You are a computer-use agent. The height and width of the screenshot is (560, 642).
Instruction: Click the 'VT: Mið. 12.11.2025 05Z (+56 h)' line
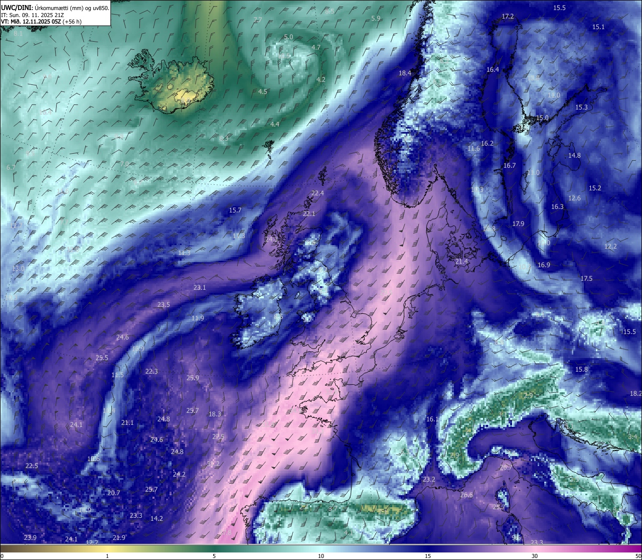point(41,22)
